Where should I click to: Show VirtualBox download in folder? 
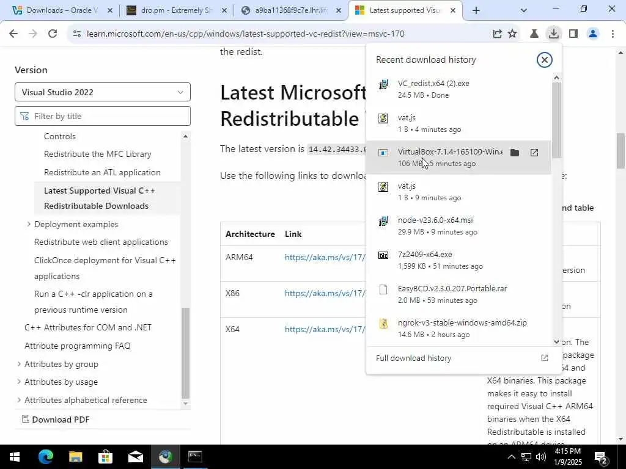(515, 152)
